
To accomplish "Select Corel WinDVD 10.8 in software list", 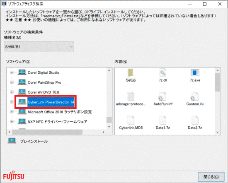I will click(x=44, y=92).
